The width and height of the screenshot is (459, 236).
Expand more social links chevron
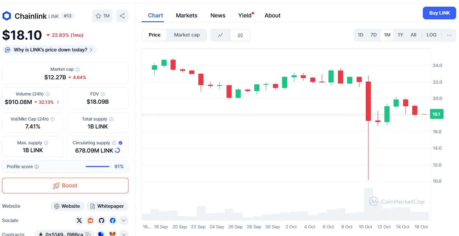pos(124,220)
